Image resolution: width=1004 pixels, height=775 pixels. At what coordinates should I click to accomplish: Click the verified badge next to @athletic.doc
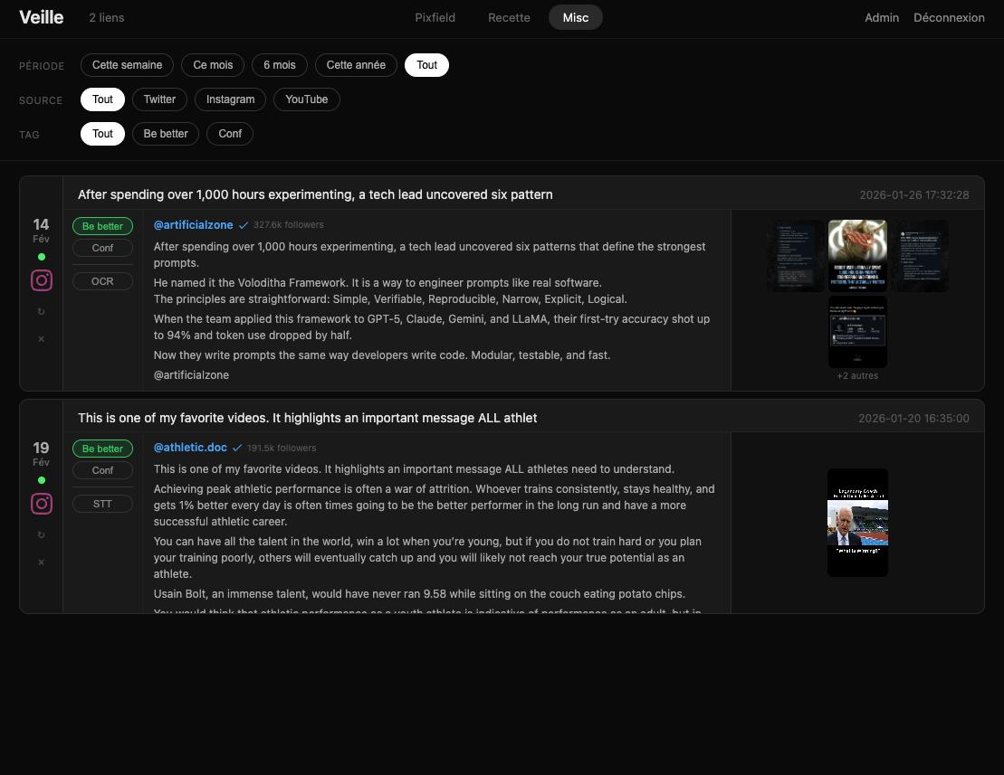[x=236, y=448]
